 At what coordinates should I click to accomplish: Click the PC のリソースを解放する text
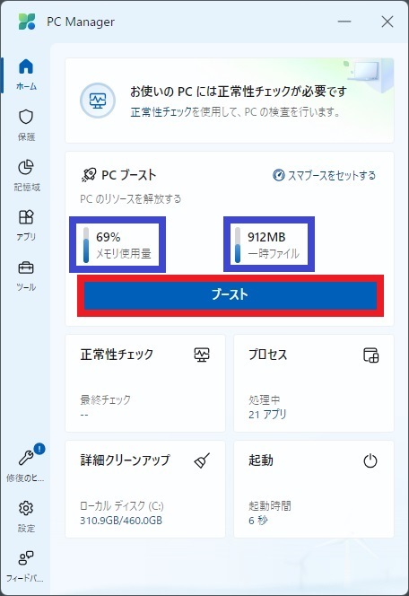131,198
